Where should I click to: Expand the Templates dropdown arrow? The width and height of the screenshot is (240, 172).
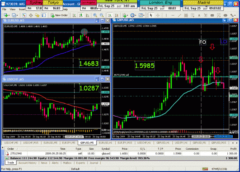144,15
